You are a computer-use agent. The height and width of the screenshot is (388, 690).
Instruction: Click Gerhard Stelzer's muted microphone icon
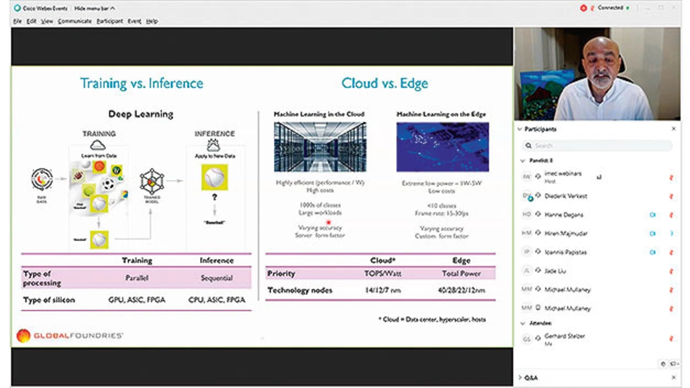pos(671,339)
